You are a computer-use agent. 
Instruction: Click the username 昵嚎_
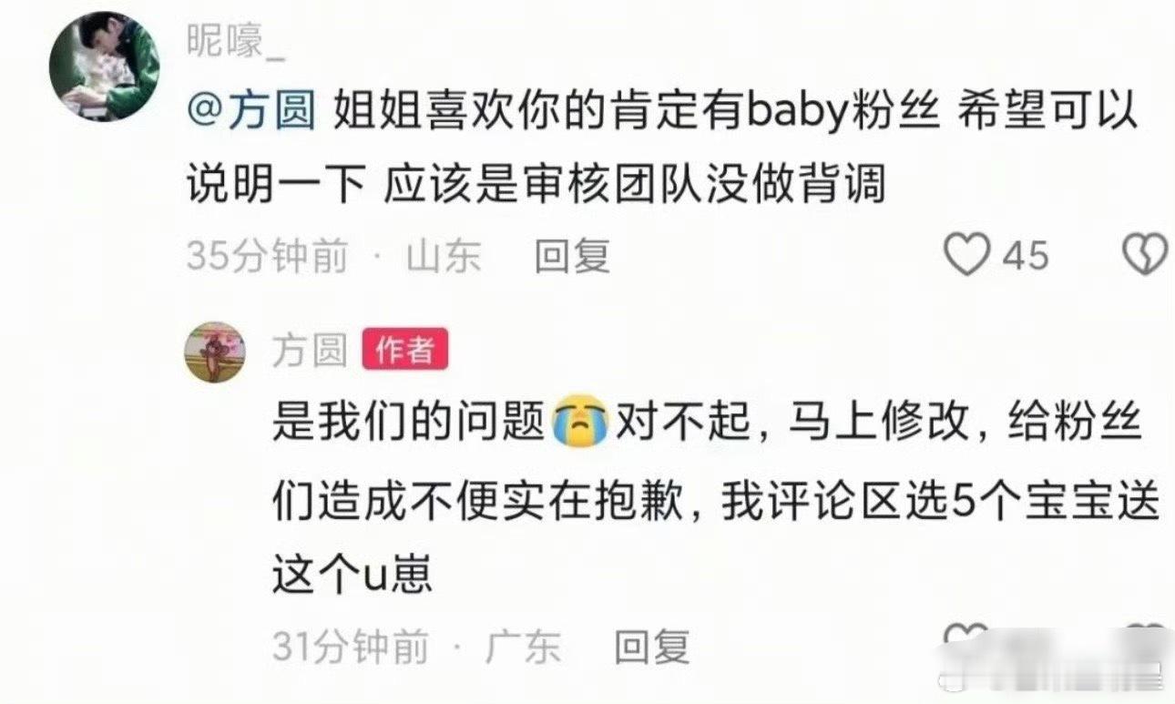(x=236, y=41)
